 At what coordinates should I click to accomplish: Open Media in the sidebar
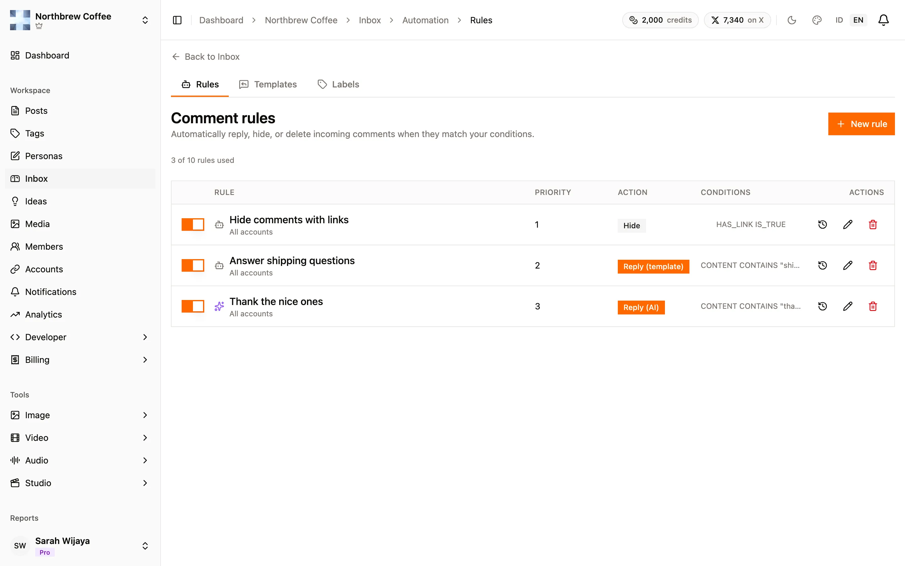(80, 224)
